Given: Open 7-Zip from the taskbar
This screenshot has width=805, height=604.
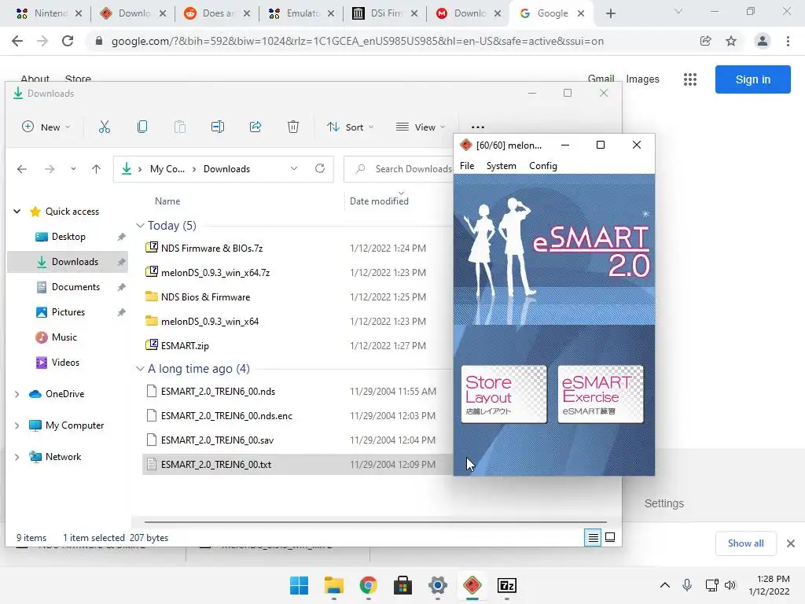Looking at the screenshot, I should [x=507, y=585].
